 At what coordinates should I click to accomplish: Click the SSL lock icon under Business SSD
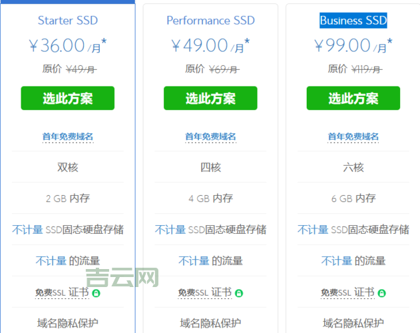pyautogui.click(x=382, y=293)
